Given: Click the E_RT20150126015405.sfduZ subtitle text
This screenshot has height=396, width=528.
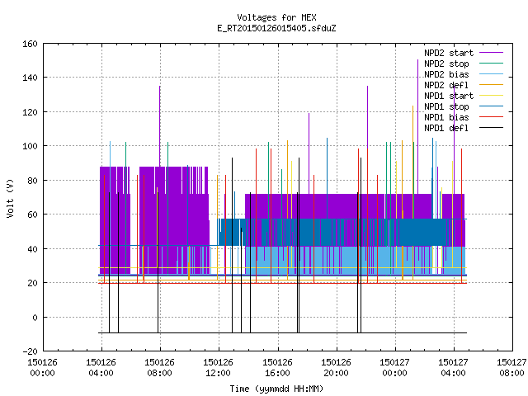Looking at the screenshot, I should tap(276, 28).
